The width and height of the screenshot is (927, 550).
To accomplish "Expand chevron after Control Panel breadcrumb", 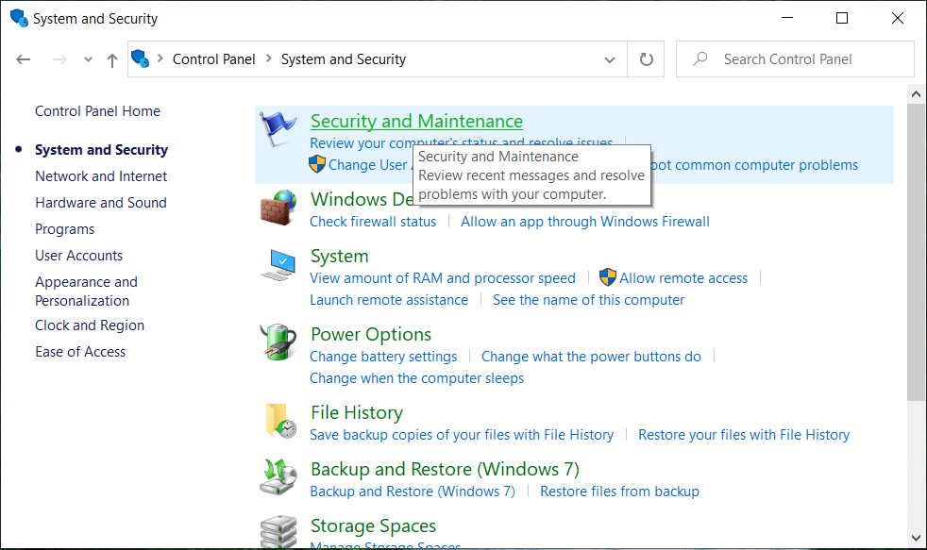I will (269, 59).
